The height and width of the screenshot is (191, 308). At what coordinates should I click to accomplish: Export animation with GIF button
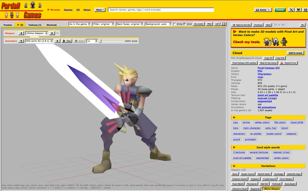pyautogui.click(x=217, y=24)
